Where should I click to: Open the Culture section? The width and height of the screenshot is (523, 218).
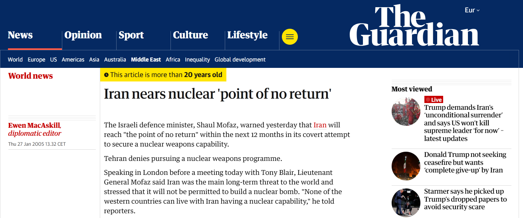coord(190,35)
